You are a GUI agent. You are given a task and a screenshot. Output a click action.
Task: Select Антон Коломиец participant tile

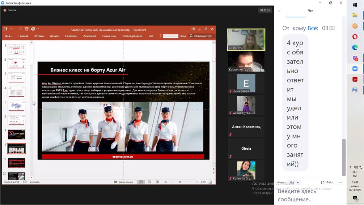point(246,127)
